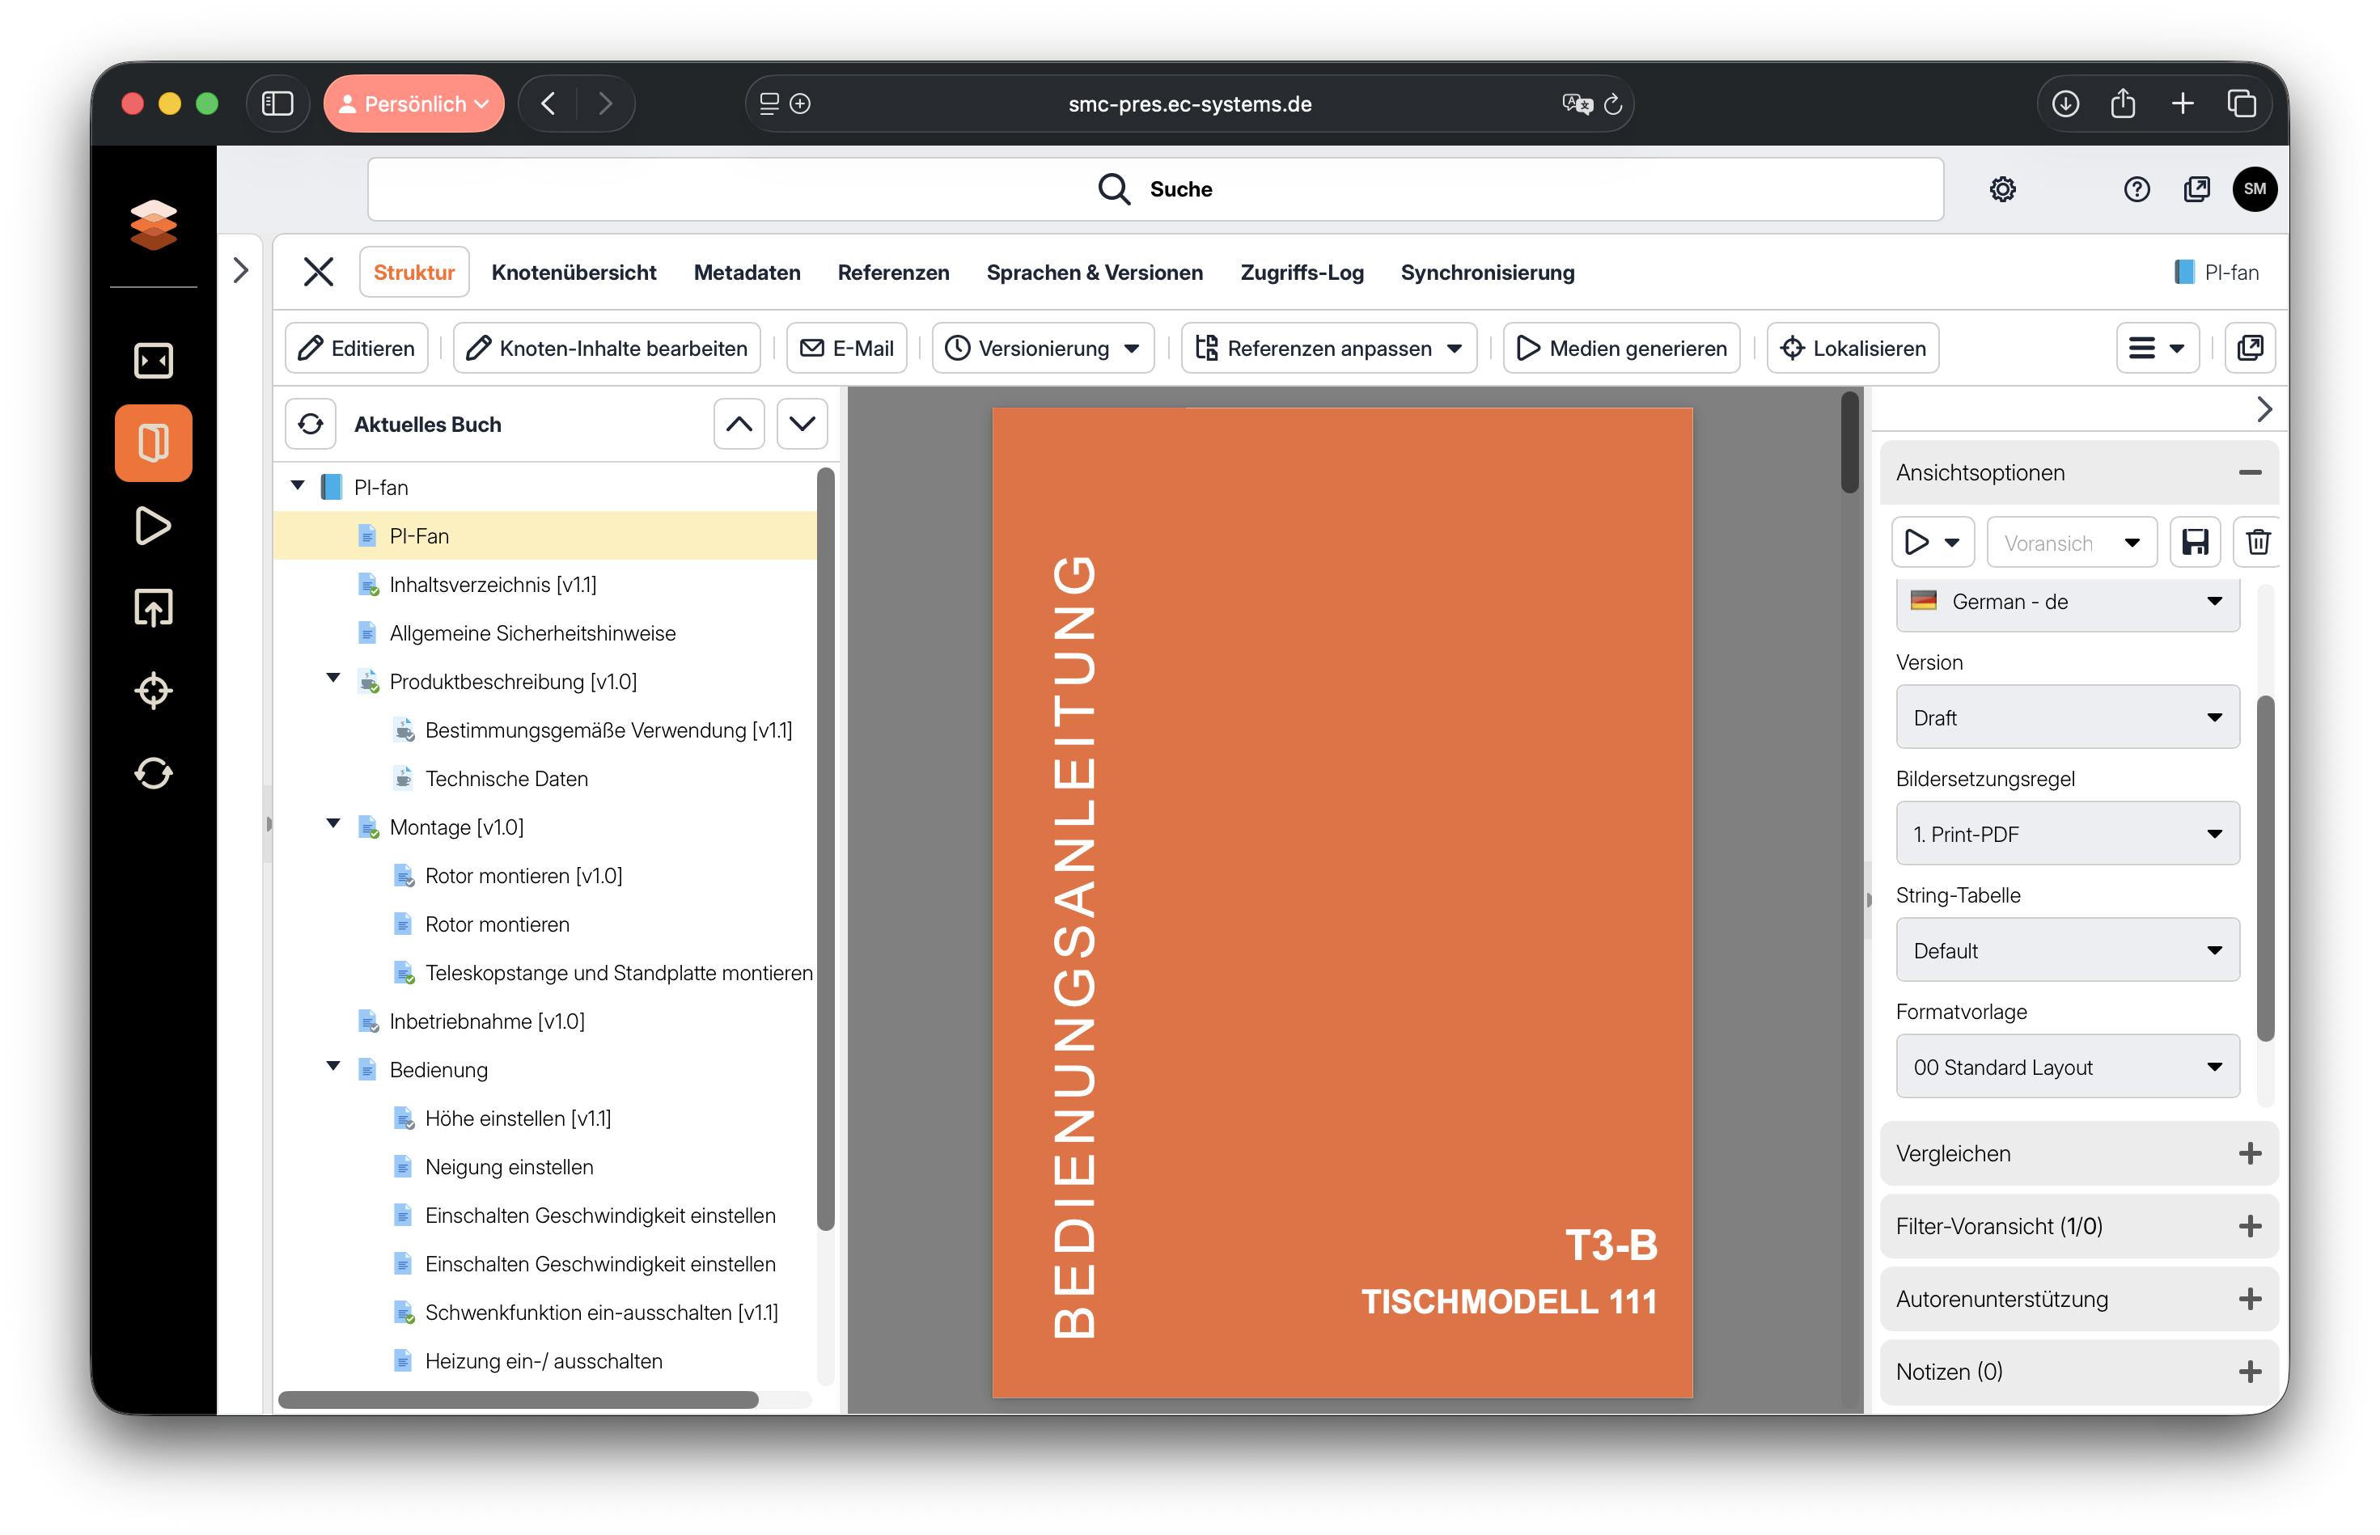The width and height of the screenshot is (2380, 1535).
Task: Open the Formatvorlage 00 Standard Layout dropdown
Action: pyautogui.click(x=2067, y=1067)
